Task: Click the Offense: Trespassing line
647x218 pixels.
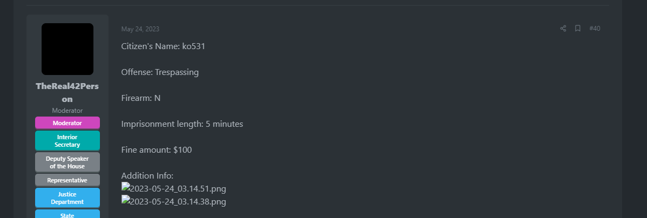Action: point(160,72)
